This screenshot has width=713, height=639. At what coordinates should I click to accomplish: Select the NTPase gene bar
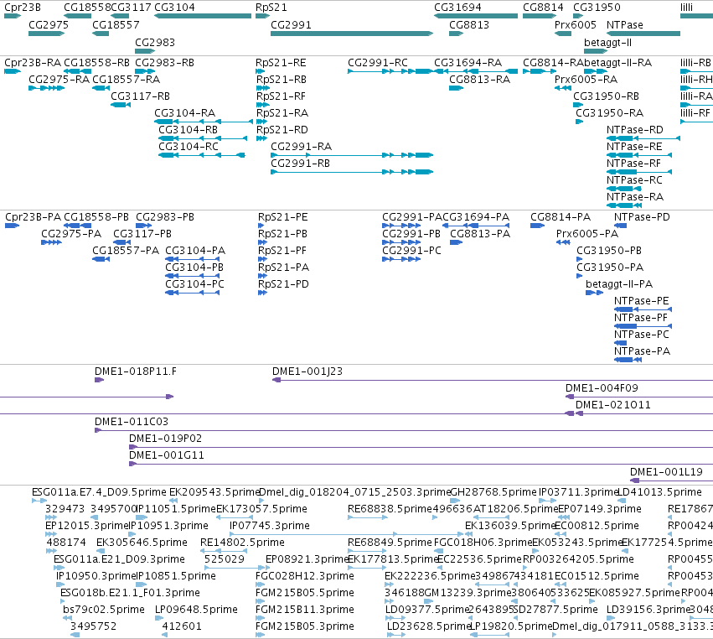point(643,34)
